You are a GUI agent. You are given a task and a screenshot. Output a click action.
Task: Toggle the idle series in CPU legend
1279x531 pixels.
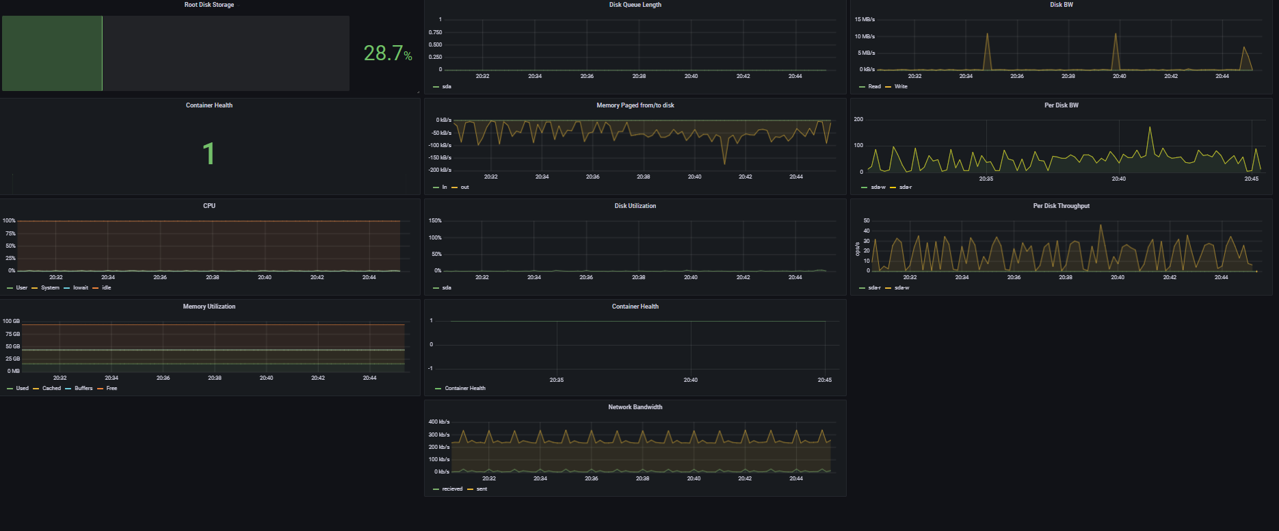[x=106, y=288]
